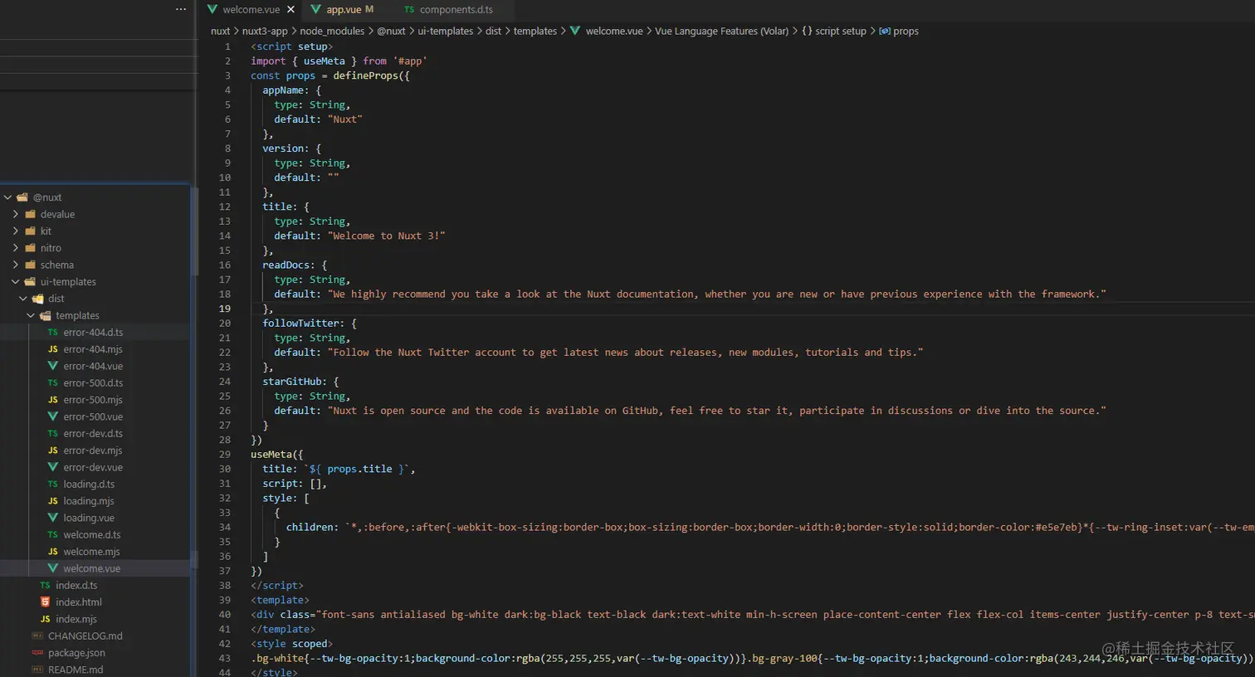
Task: Click the curly braces icon before script setup
Action: (x=807, y=31)
